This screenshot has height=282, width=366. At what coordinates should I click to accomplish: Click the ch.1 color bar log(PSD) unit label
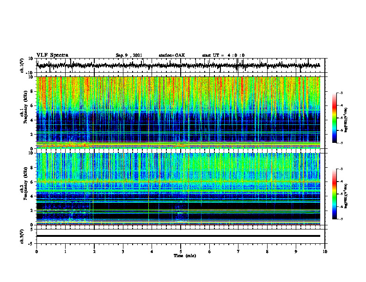click(346, 120)
